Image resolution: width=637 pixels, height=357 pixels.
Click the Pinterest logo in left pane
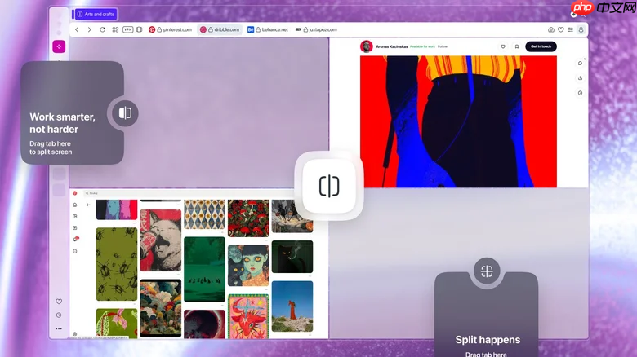tap(75, 193)
